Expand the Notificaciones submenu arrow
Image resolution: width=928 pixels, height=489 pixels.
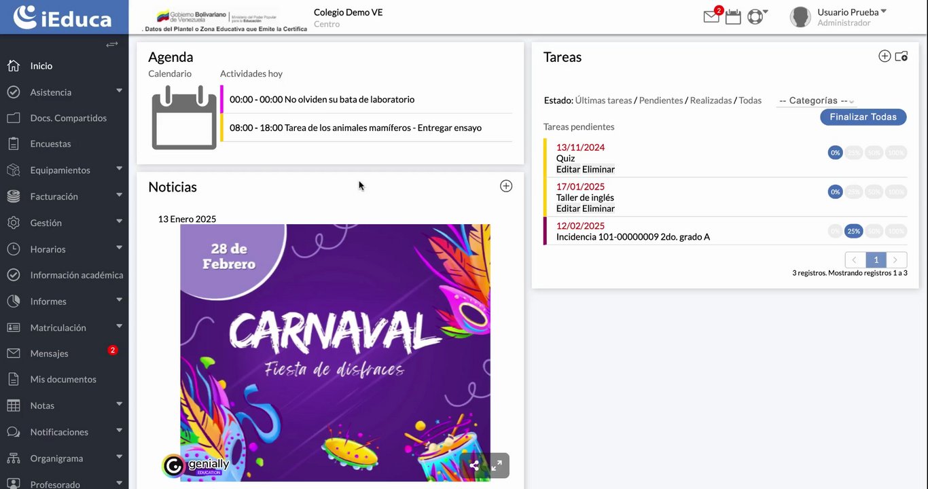coord(119,430)
